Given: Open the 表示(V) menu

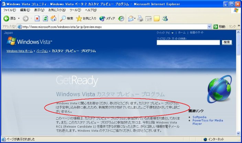Looking at the screenshot, I should coord(39,10).
